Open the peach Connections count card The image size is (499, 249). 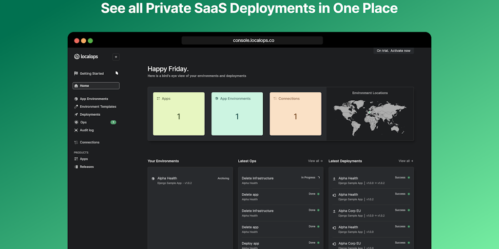pos(295,114)
